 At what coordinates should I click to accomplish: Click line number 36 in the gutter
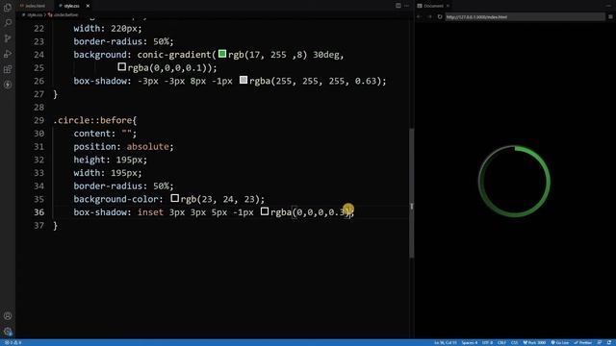(x=38, y=212)
